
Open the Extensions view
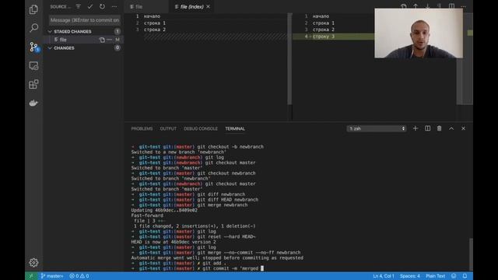tap(33, 84)
